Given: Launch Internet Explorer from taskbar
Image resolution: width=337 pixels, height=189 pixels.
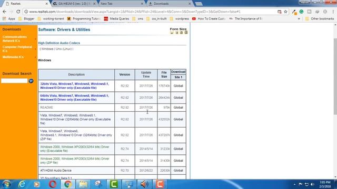Looking at the screenshot, I should 22,184.
